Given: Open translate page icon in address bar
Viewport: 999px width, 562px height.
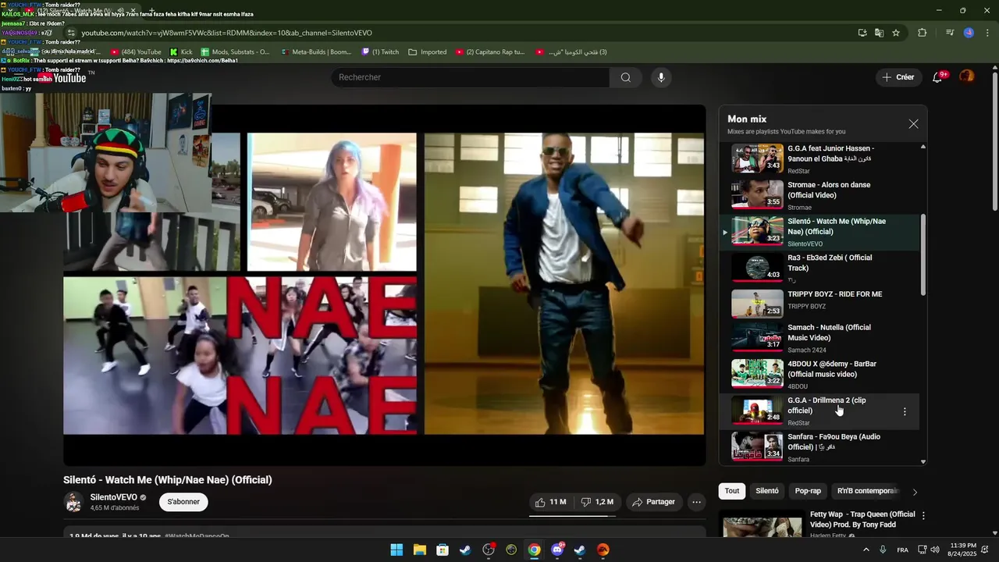Looking at the screenshot, I should pos(879,33).
